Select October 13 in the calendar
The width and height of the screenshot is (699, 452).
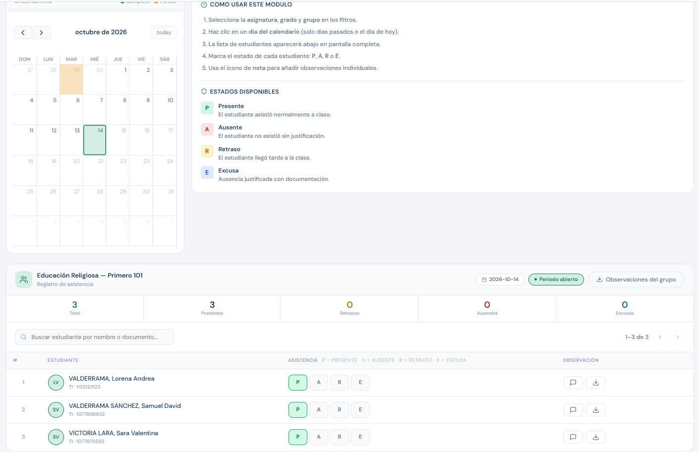pos(71,140)
